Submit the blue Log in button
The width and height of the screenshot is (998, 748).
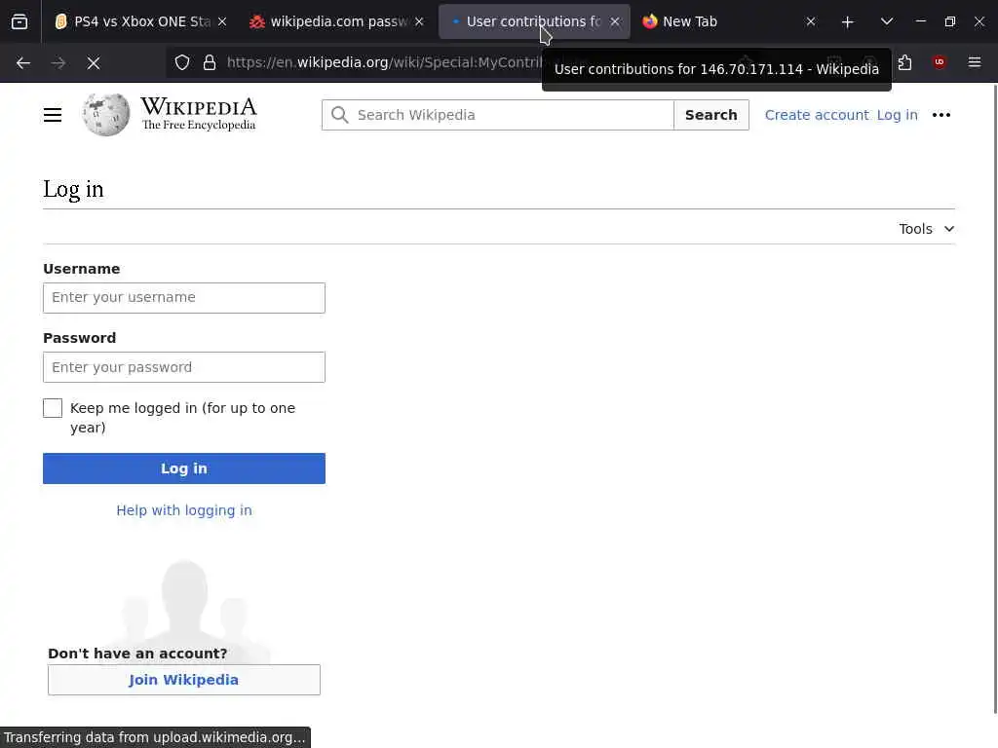184,468
